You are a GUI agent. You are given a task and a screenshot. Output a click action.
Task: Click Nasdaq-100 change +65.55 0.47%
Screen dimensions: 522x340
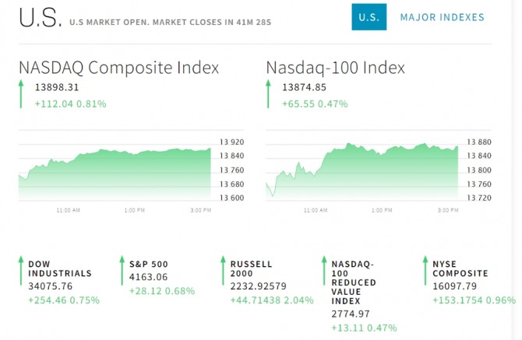point(315,103)
